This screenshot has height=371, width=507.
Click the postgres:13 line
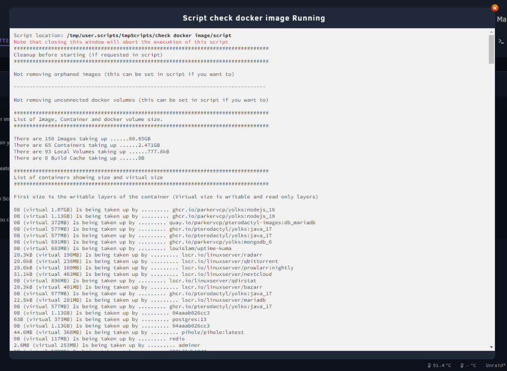click(x=110, y=320)
